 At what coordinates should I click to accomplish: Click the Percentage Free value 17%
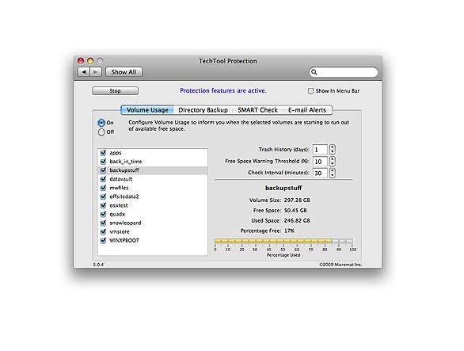[x=289, y=231]
